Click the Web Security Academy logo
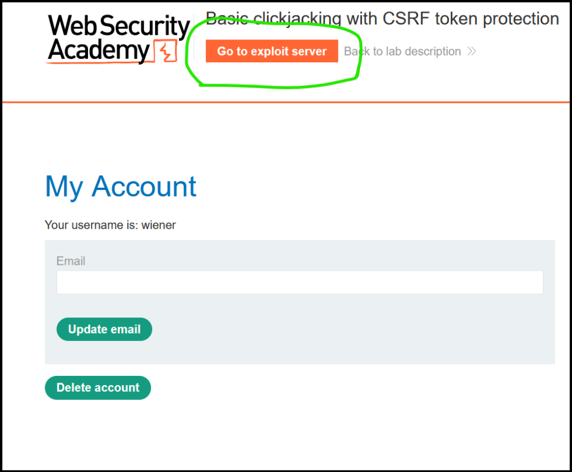 pos(118,39)
